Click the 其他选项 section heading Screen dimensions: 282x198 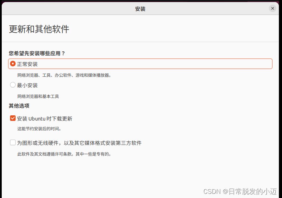19,106
